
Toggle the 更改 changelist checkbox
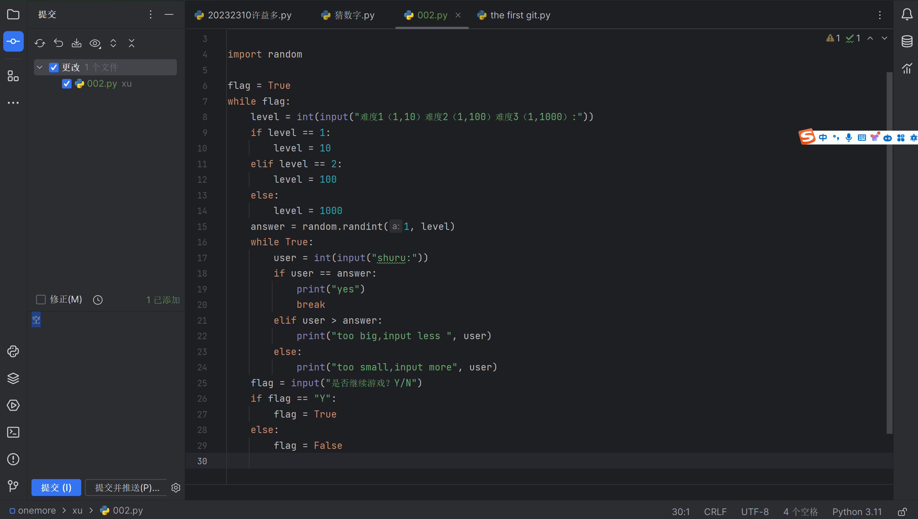pos(54,67)
